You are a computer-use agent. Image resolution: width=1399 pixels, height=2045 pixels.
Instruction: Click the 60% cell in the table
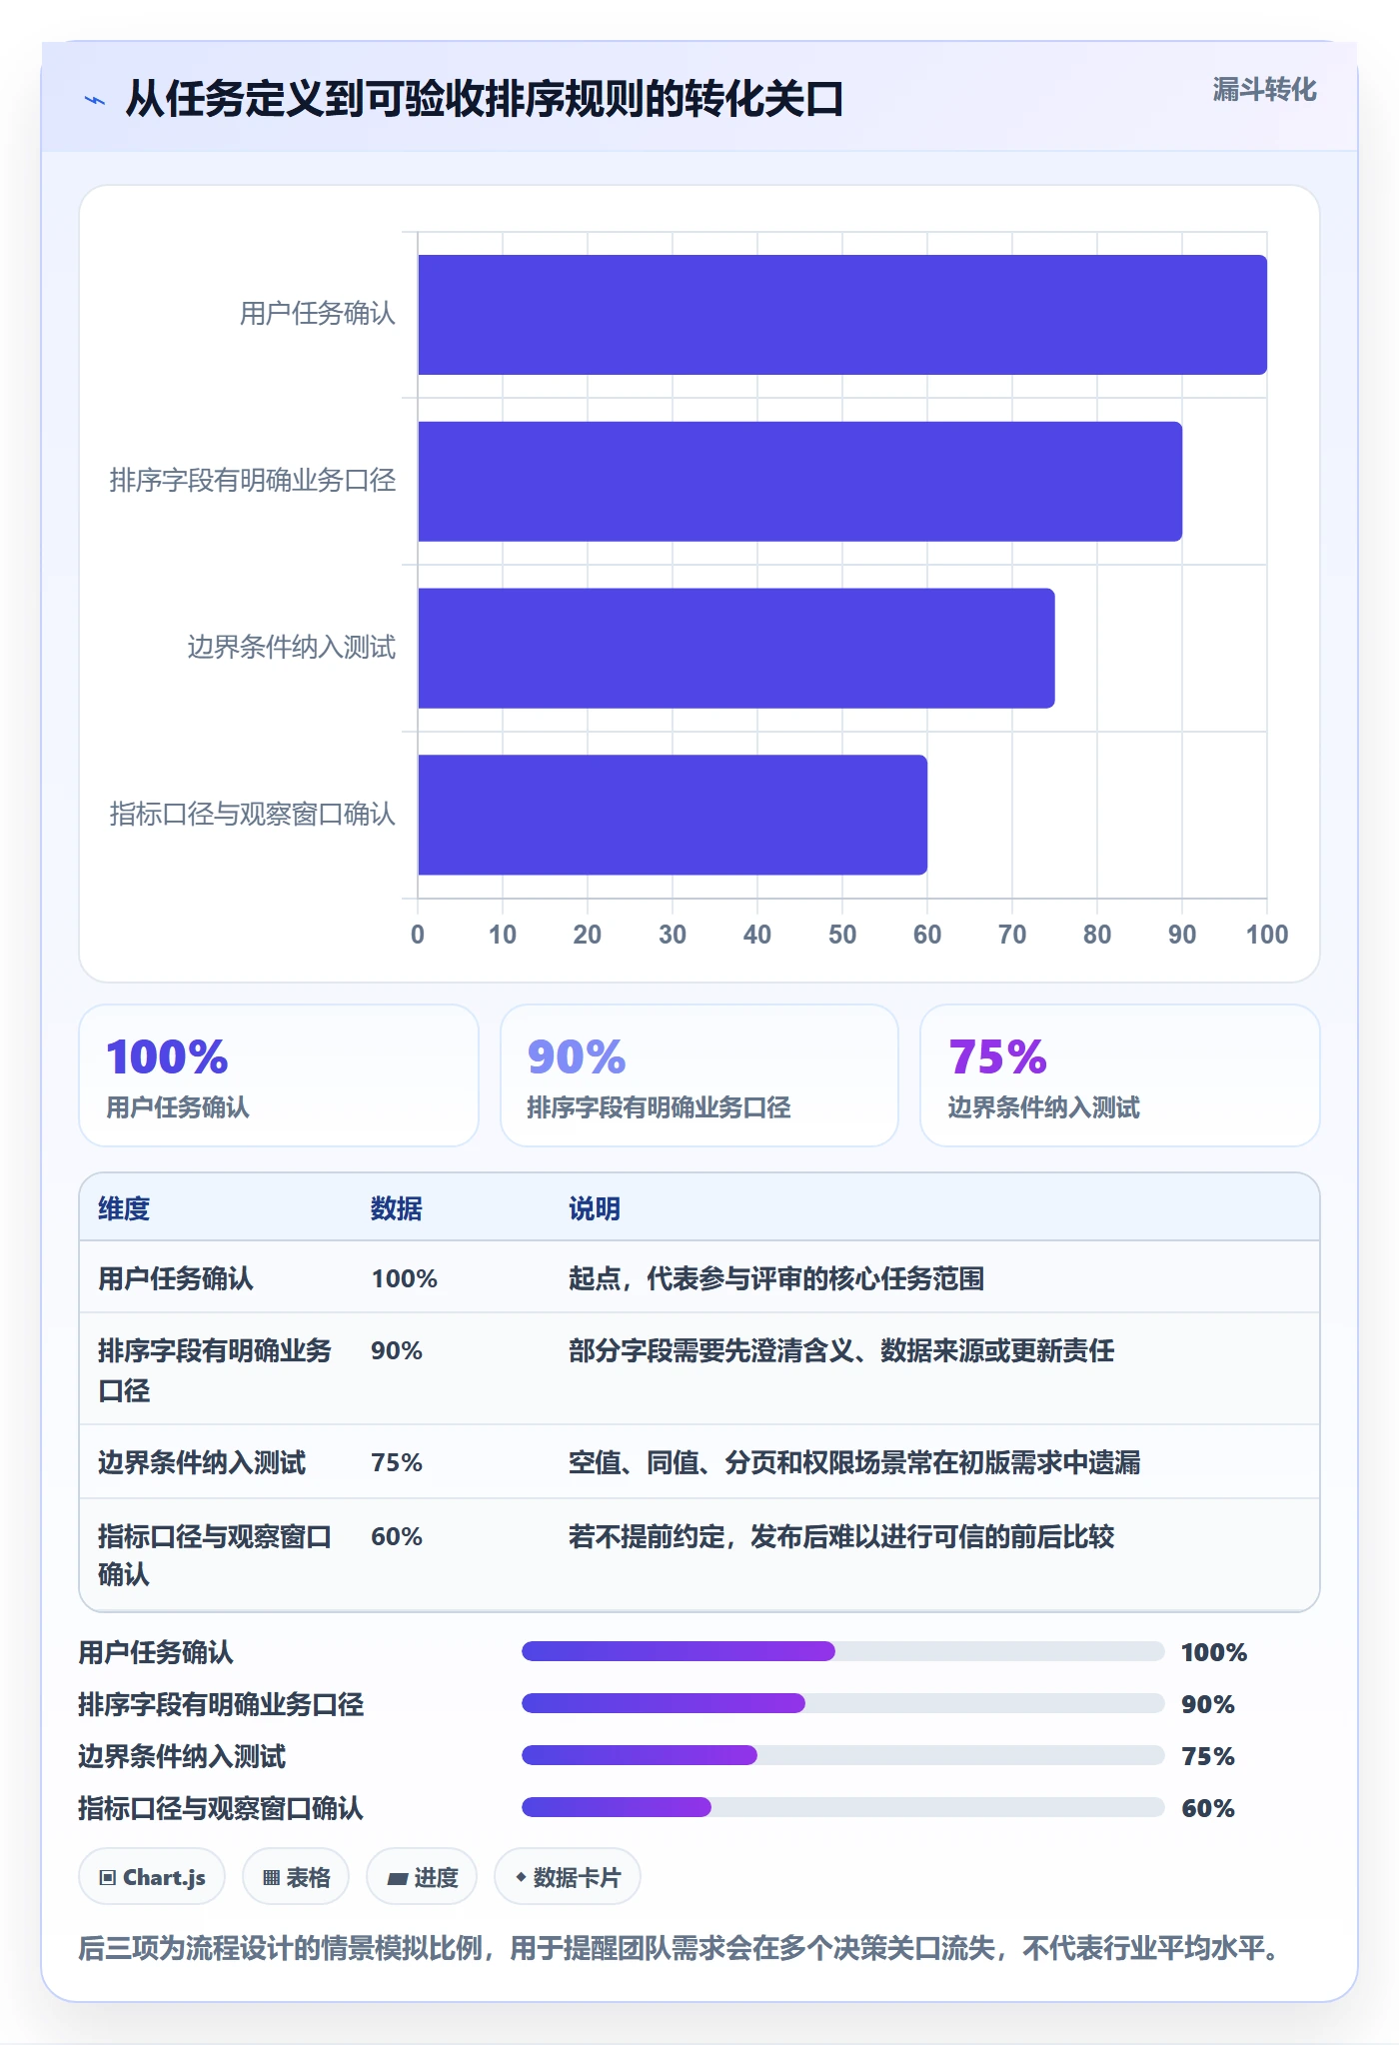tap(397, 1536)
